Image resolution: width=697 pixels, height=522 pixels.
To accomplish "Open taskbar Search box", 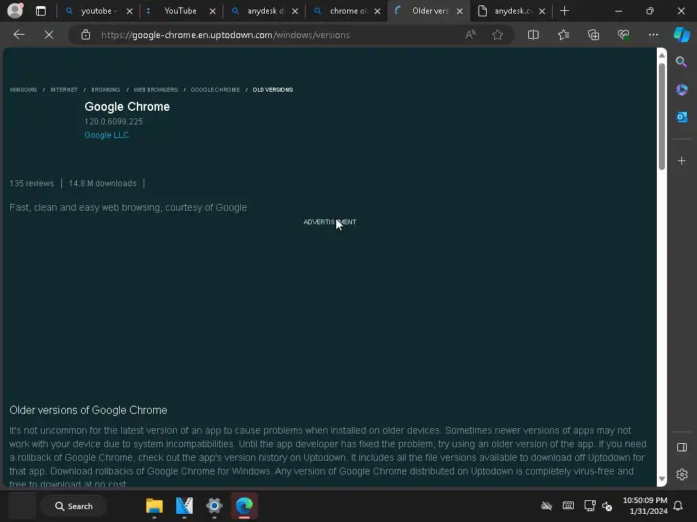I will click(x=74, y=506).
